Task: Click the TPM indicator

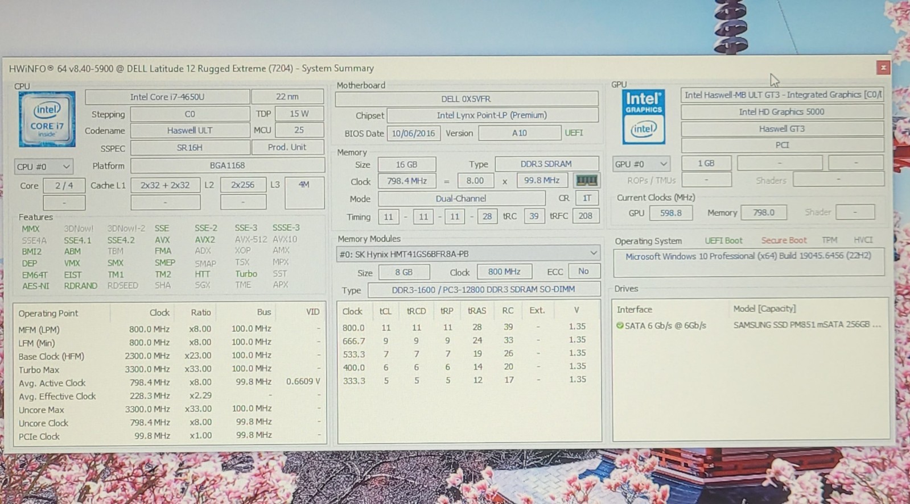Action: [x=829, y=240]
